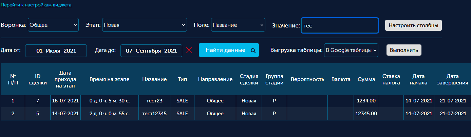The height and width of the screenshot is (137, 471).
Task: Click the Дата до date field
Action: point(151,51)
